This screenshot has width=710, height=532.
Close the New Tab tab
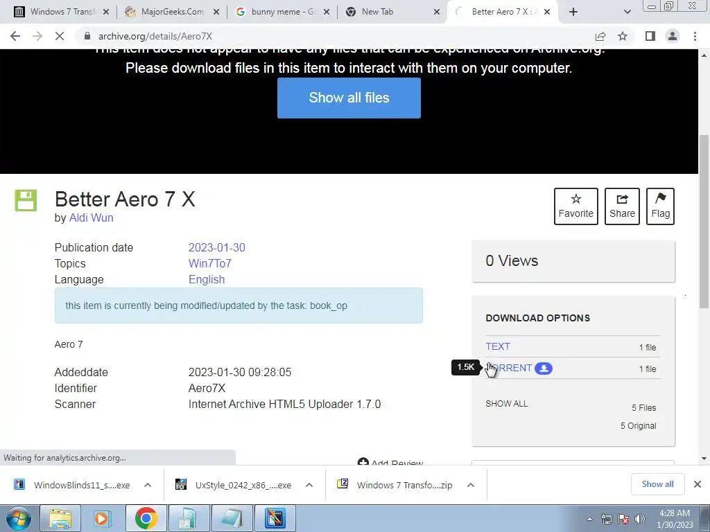[x=437, y=12]
